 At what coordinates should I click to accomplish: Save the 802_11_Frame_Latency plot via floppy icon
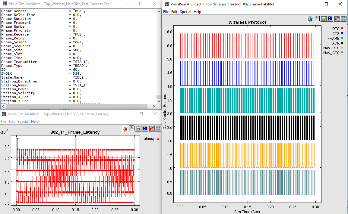(x=132, y=129)
